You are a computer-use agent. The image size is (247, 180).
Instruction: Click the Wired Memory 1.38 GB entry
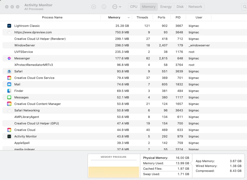[x=219, y=166]
